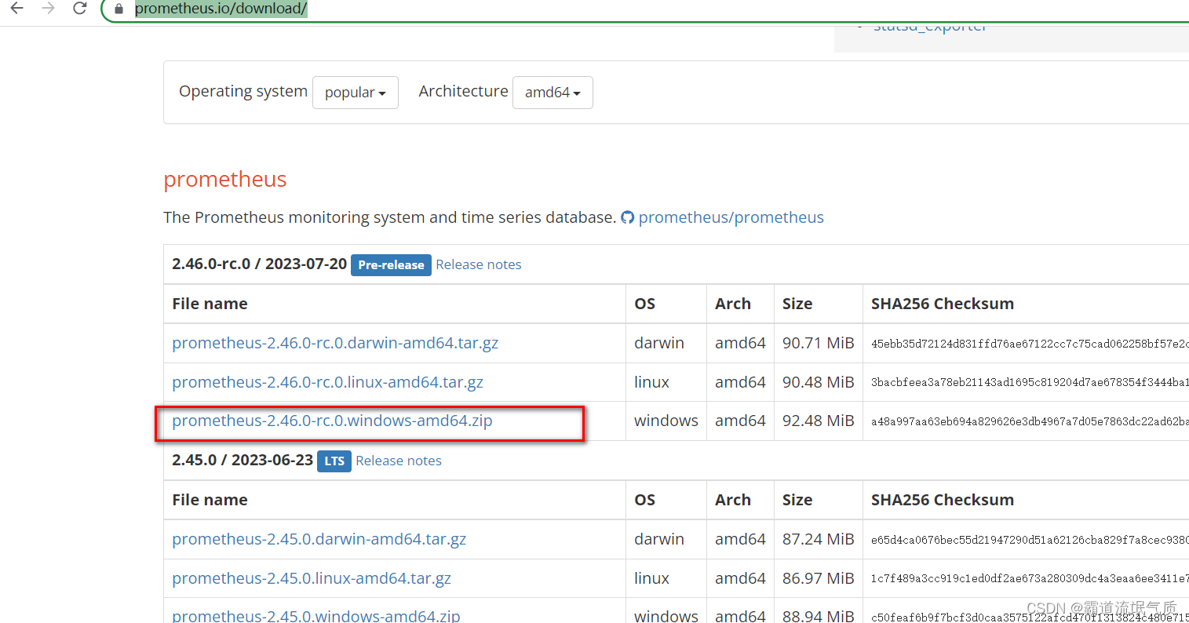
Task: Click the 87.24 MiB size cell
Action: [818, 539]
